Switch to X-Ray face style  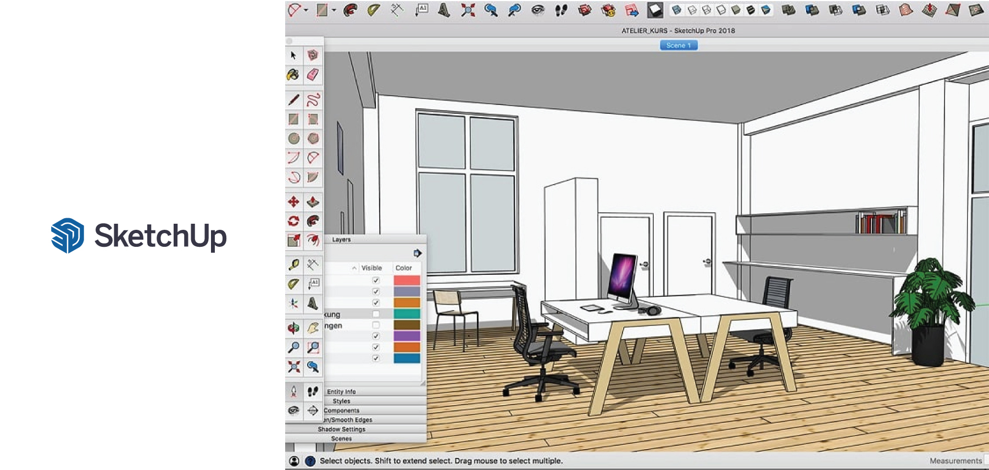coord(676,10)
